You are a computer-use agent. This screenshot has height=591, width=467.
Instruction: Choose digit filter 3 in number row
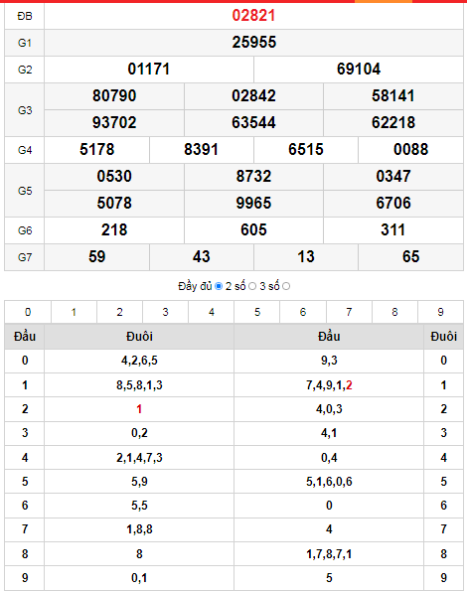(x=166, y=312)
